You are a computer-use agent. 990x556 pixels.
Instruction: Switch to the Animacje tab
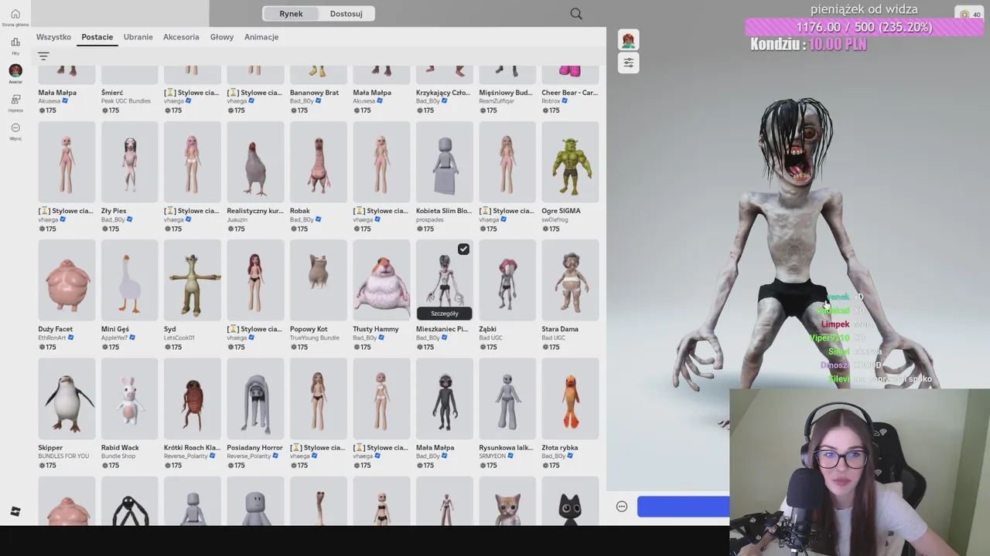pyautogui.click(x=261, y=37)
